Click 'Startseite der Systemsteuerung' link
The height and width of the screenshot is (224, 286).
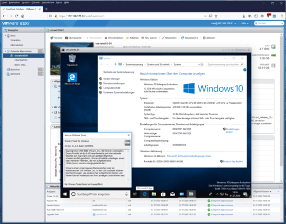pos(119,72)
